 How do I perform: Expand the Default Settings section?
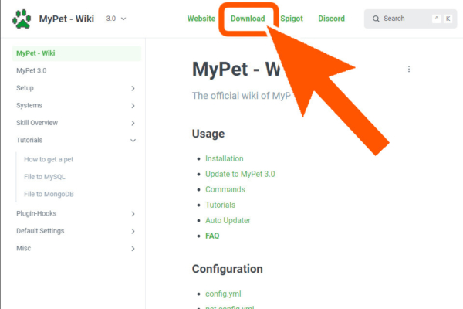(x=133, y=231)
